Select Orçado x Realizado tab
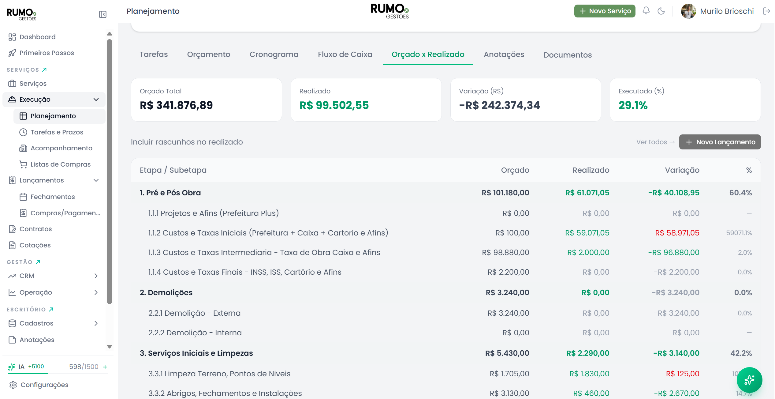The height and width of the screenshot is (399, 775). (x=428, y=54)
